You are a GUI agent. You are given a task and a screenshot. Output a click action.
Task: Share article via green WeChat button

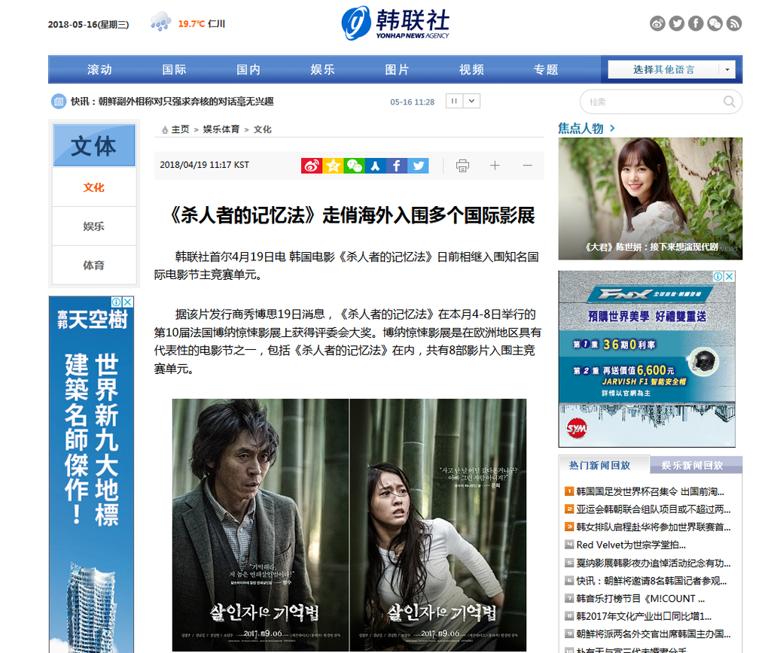(354, 166)
